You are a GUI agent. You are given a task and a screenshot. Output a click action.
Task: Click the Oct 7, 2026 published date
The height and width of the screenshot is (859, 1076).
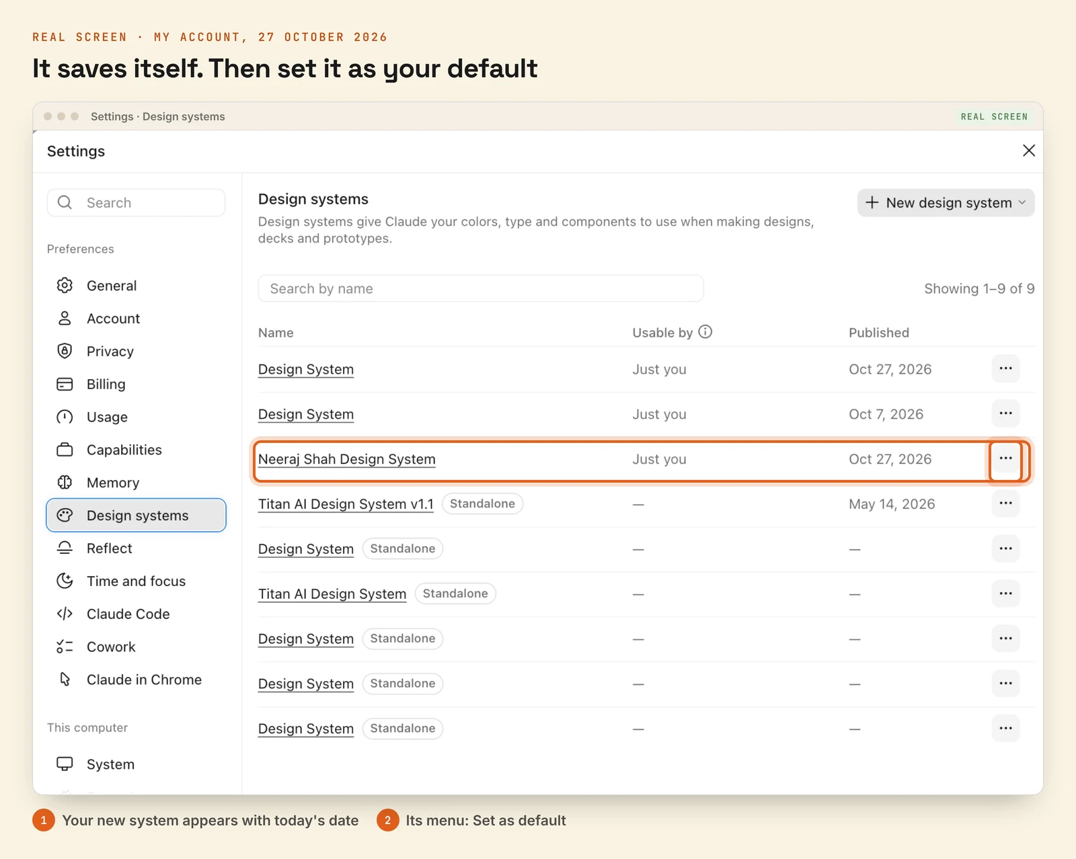point(886,414)
